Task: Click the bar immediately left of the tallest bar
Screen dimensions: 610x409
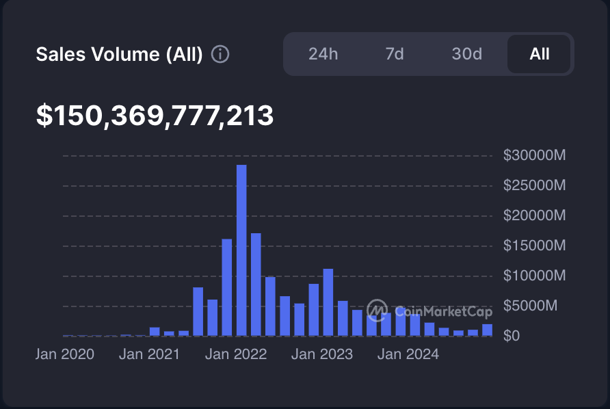Action: coord(227,287)
